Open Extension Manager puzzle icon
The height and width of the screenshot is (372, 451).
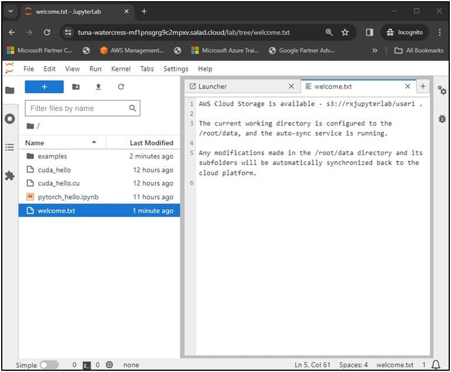coord(10,176)
